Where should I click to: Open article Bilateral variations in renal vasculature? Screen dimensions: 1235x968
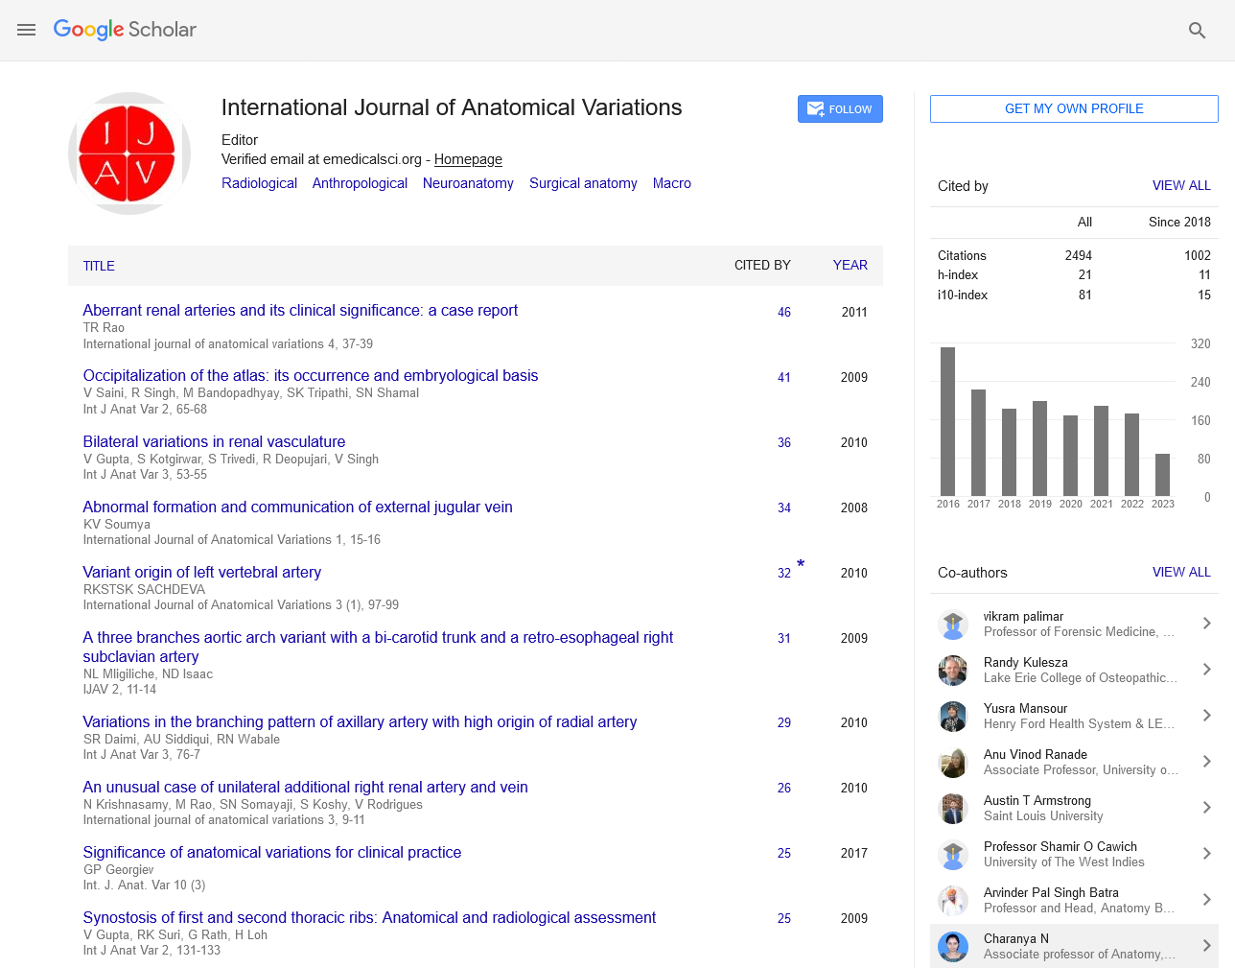point(214,441)
